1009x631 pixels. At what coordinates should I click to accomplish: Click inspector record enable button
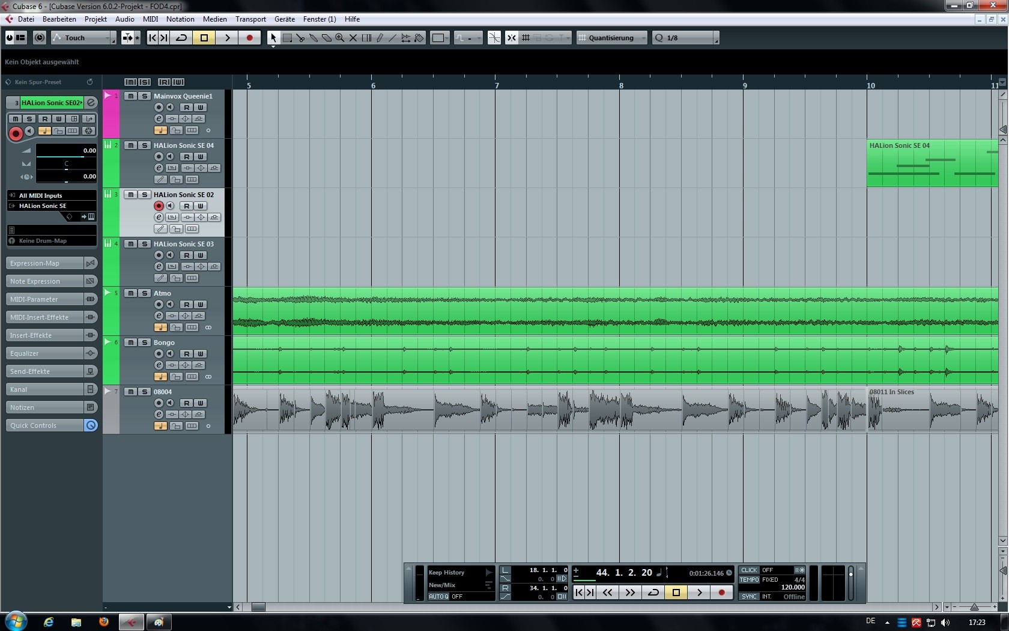(x=16, y=134)
